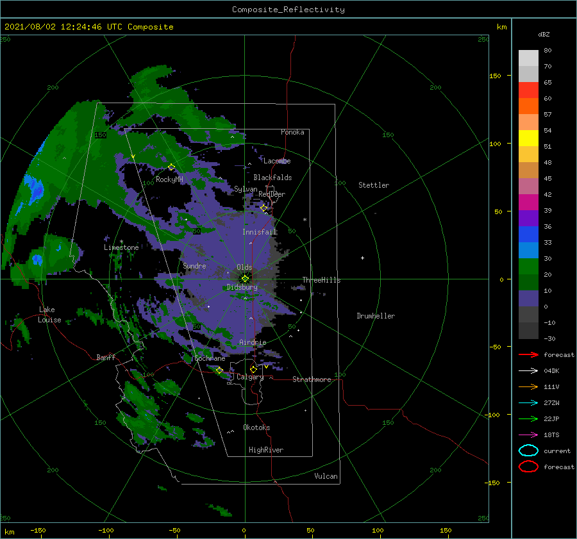The image size is (577, 539).
Task: Click the radar site diamond at Olds
Action: point(245,279)
